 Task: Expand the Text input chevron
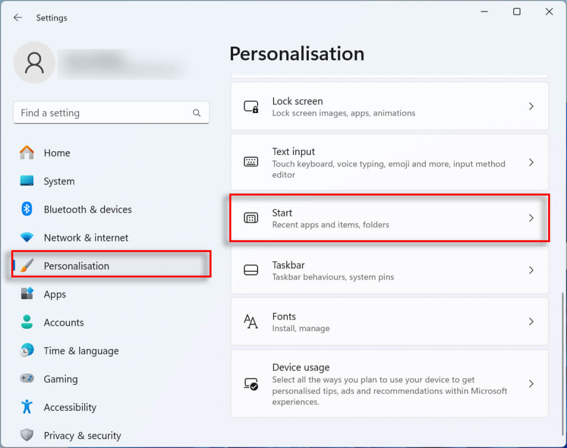[x=531, y=163]
